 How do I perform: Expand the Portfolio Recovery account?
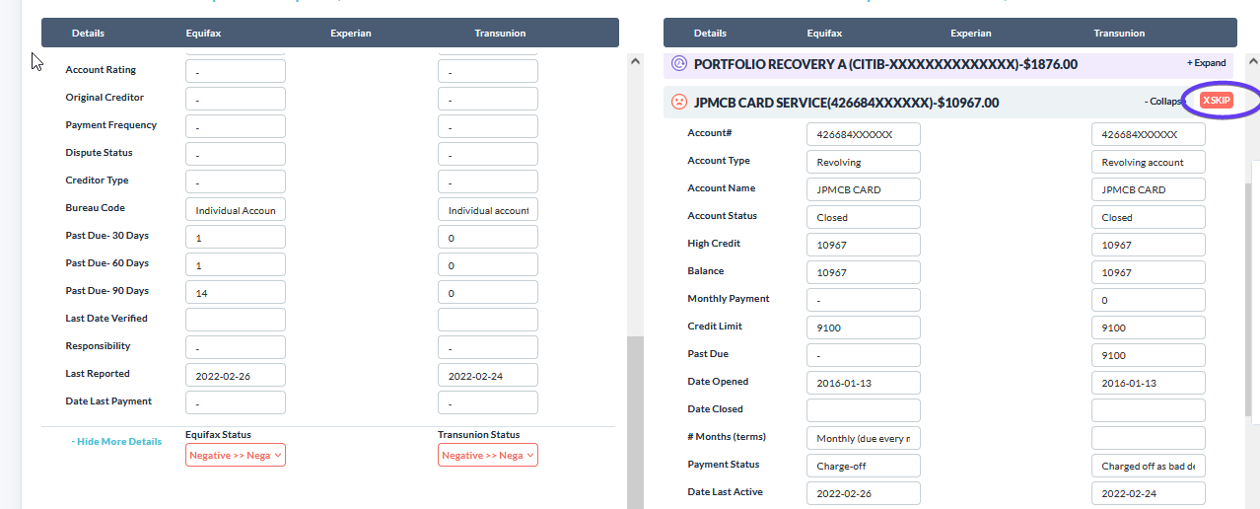click(1206, 63)
